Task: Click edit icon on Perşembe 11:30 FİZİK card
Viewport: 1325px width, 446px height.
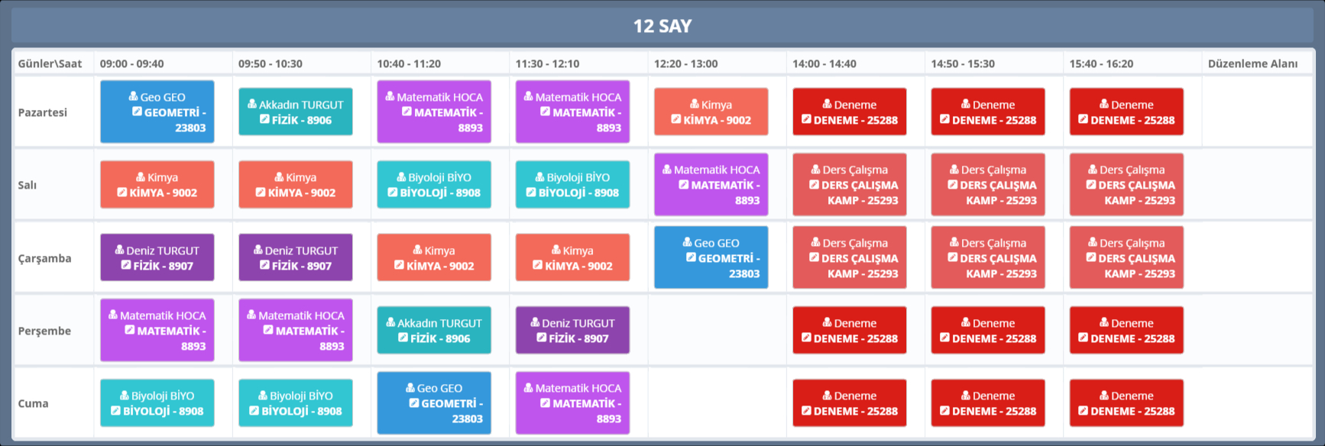Action: click(x=542, y=338)
